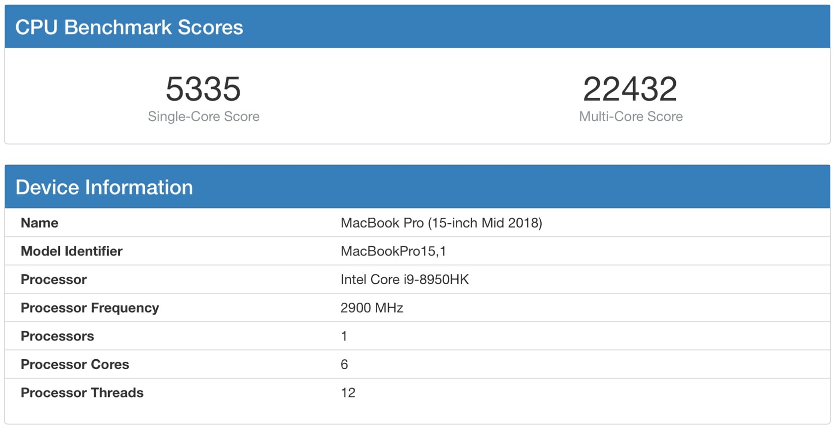Select the Processors row label
The height and width of the screenshot is (429, 835).
tap(57, 336)
